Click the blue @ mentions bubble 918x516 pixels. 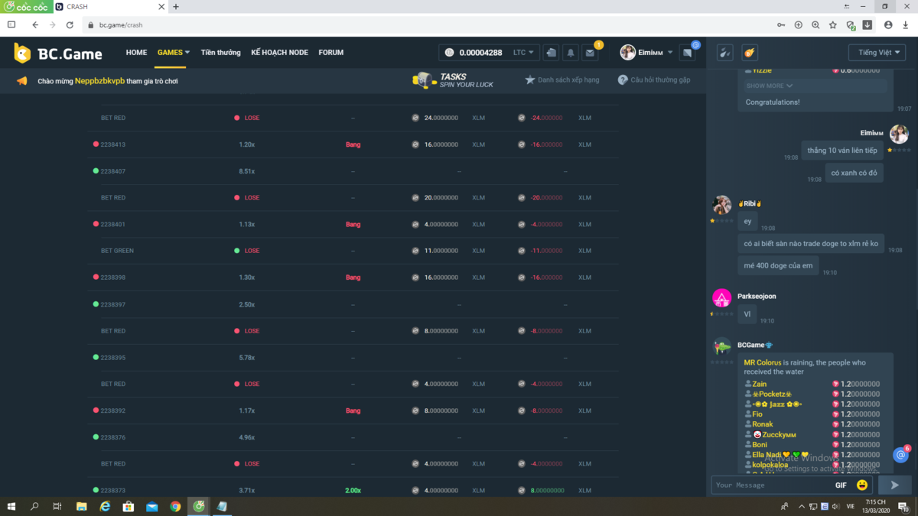(x=901, y=456)
